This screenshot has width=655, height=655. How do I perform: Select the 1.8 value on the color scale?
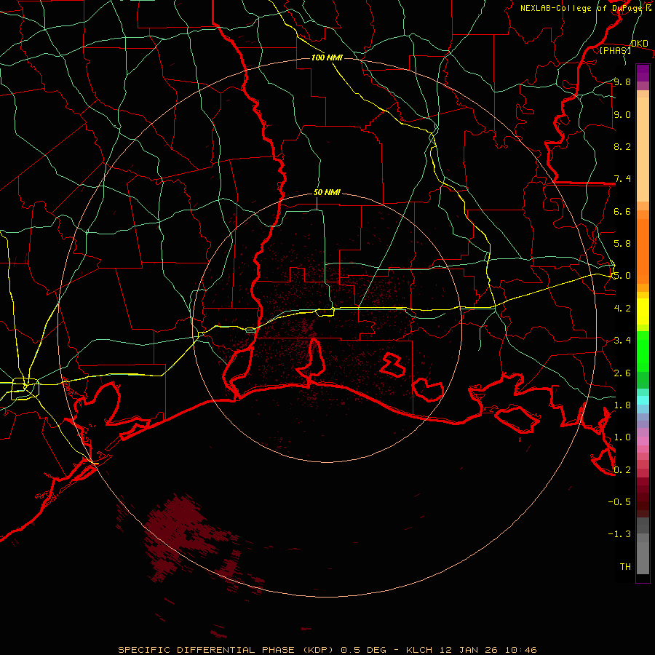click(x=622, y=405)
